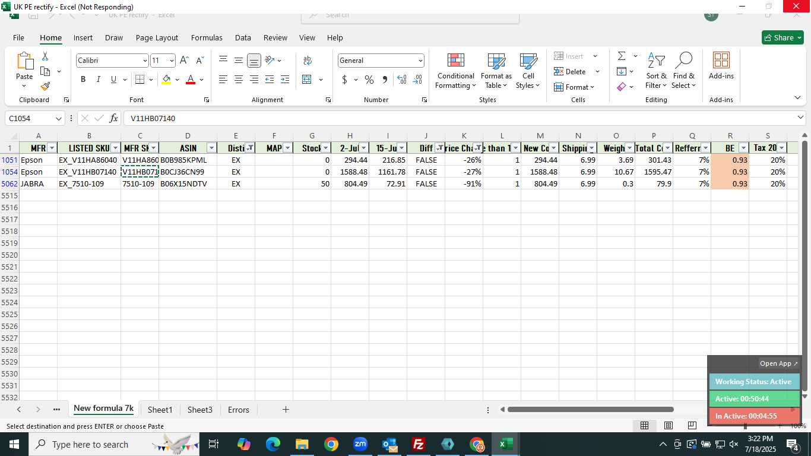Viewport: 811px width, 456px height.
Task: Click the Increase Decimal icon
Action: pyautogui.click(x=402, y=80)
